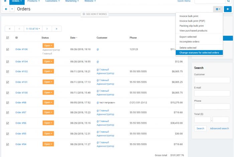Go to first page of orders
Screen dimensions: 234x157
click(x=10, y=29)
